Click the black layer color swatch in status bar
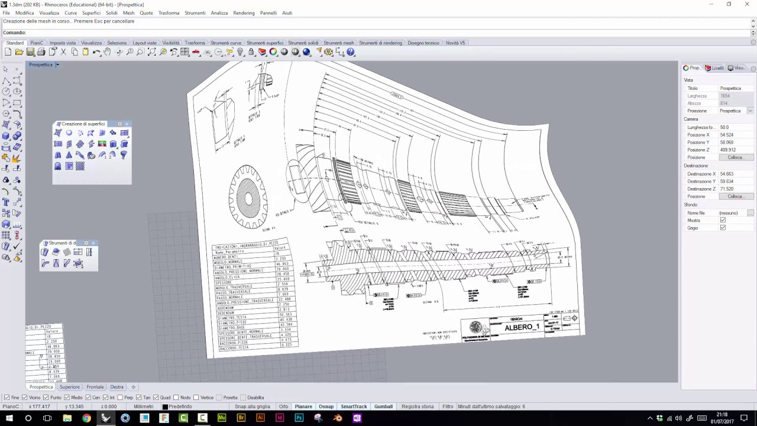 tap(165, 406)
